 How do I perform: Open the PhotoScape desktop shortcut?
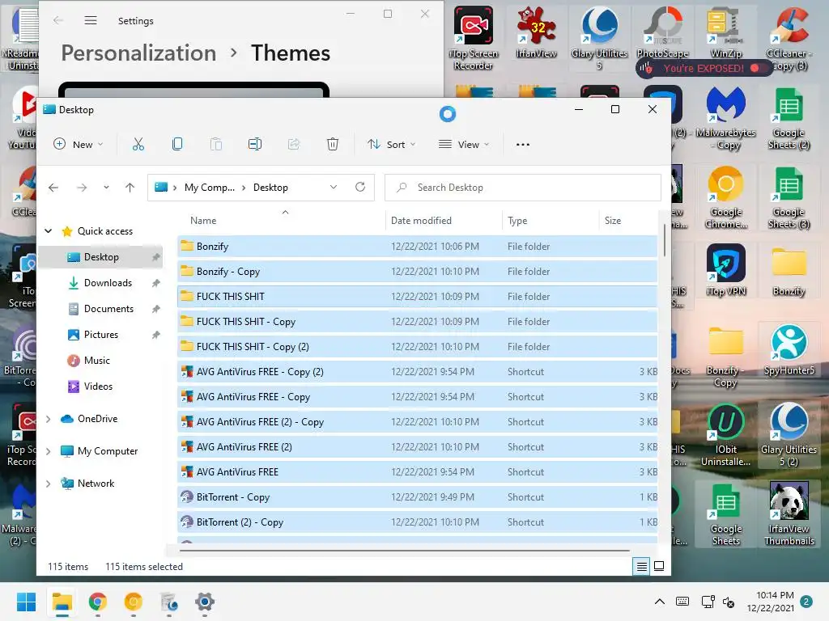point(662,32)
